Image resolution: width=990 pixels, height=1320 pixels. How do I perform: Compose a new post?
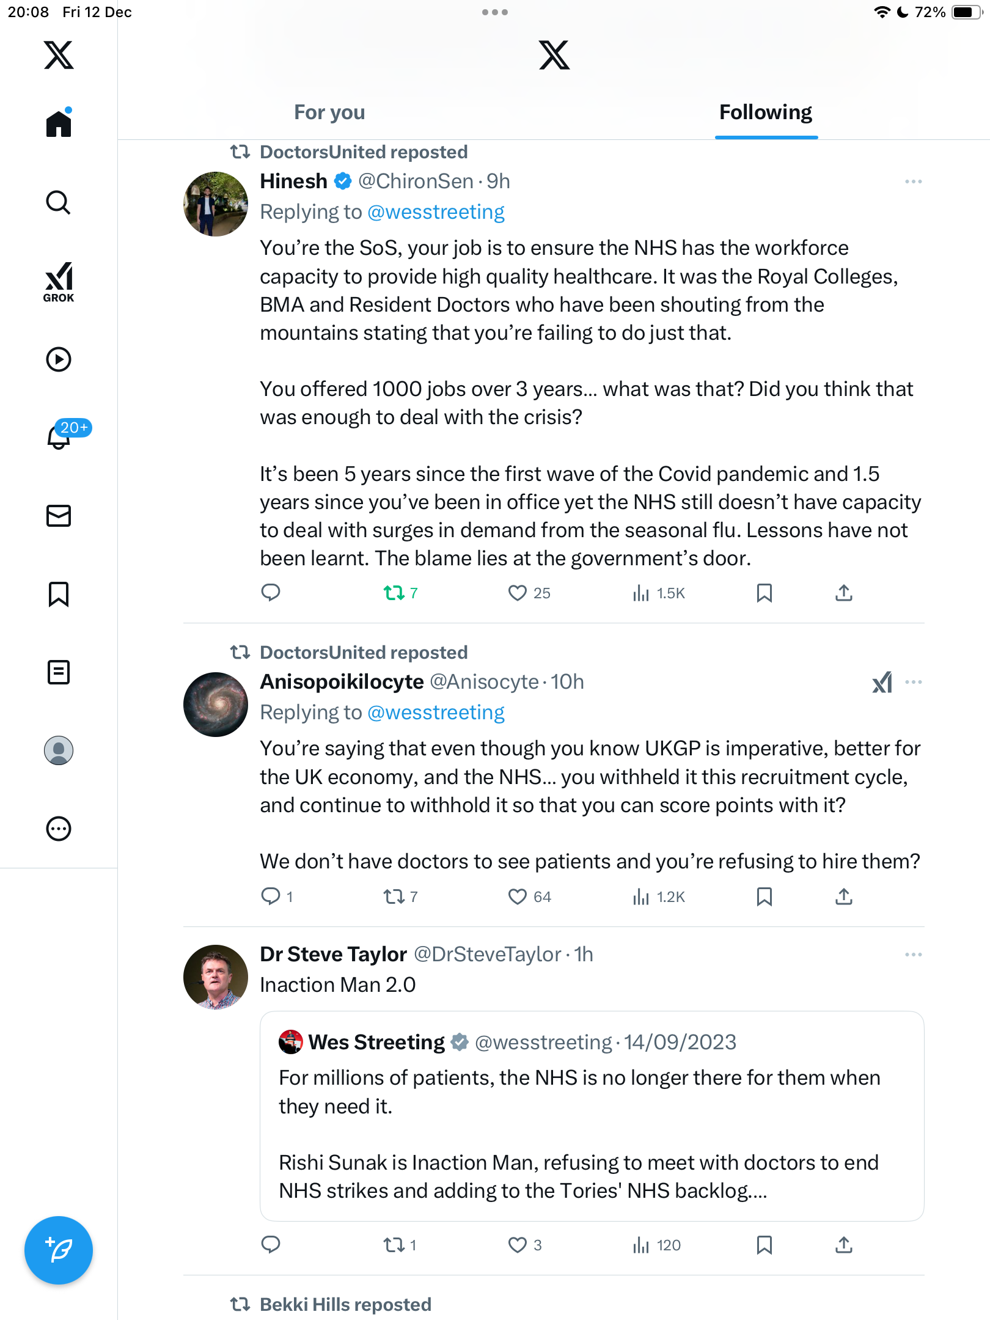(59, 1250)
